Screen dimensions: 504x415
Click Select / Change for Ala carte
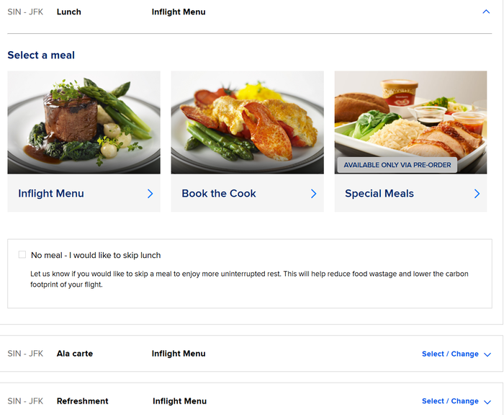450,354
